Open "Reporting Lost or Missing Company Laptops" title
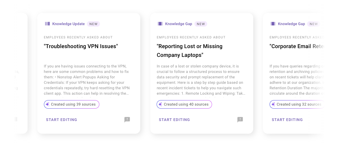 click(189, 51)
